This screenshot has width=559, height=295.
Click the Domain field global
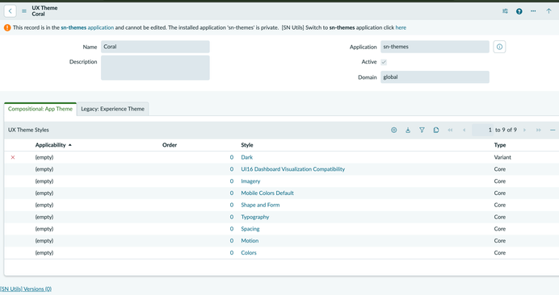[435, 77]
